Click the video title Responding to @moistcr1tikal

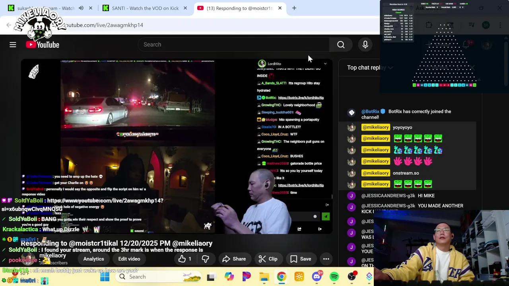coord(117,243)
